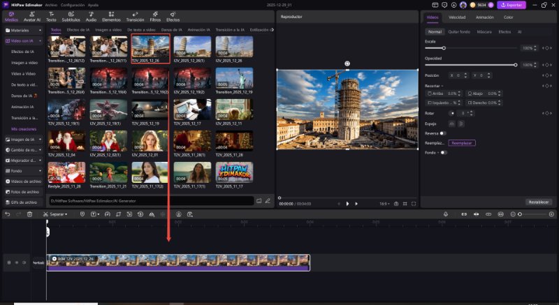Screen dimensions: 559x305
Task: Delete selected clip with trash icon
Action: pos(29,214)
